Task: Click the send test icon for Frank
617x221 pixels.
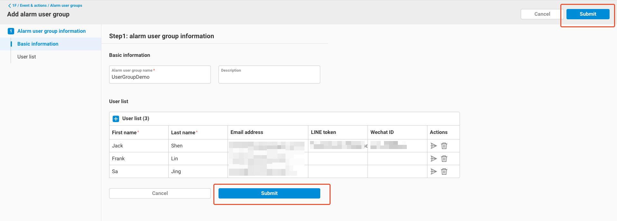Action: click(x=434, y=159)
